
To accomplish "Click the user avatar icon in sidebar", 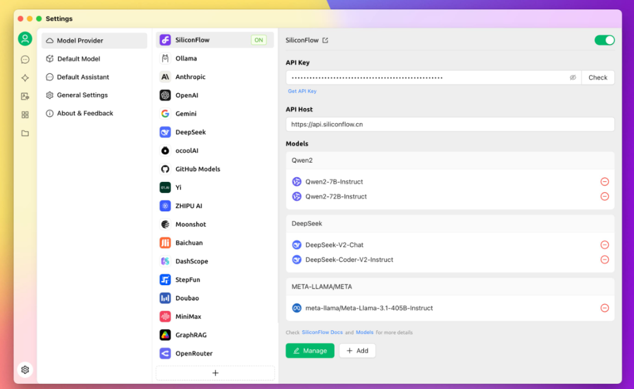I will point(25,39).
